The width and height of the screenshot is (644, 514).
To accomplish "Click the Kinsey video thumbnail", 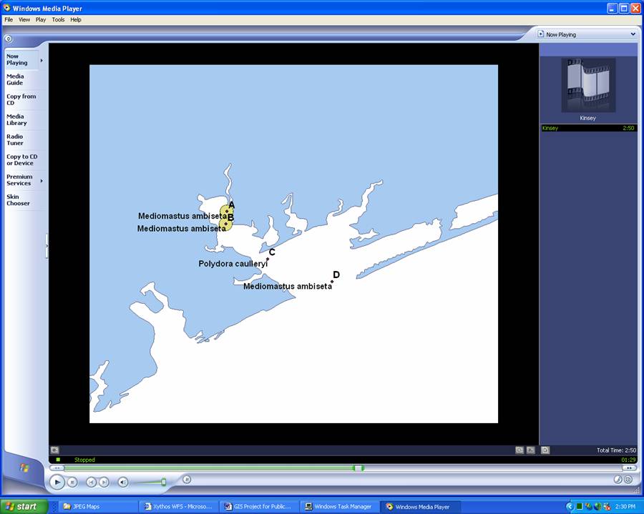I will 587,85.
